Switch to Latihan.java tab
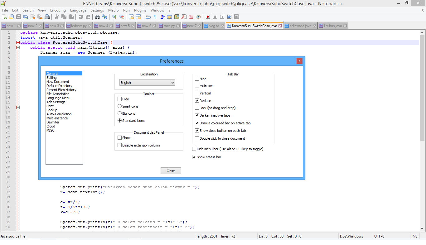 (333, 26)
